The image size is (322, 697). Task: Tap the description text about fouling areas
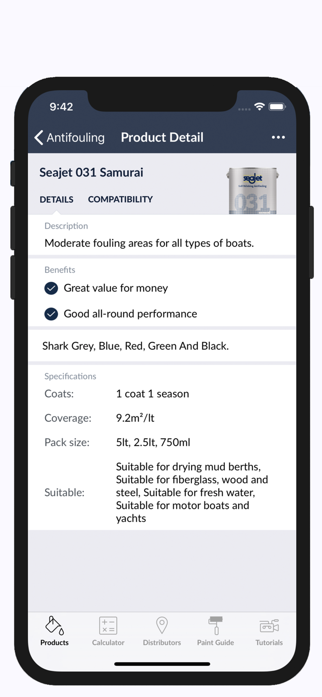tap(149, 243)
